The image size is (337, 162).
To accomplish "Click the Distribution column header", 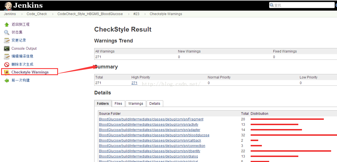I will (x=259, y=114).
